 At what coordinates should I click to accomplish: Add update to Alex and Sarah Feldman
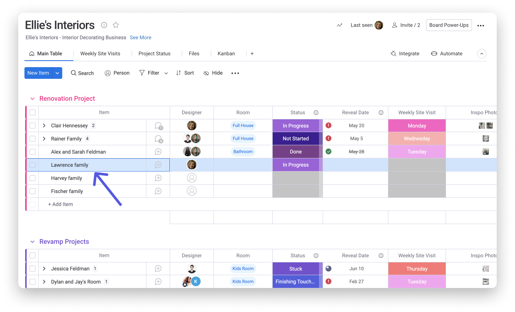coord(158,152)
